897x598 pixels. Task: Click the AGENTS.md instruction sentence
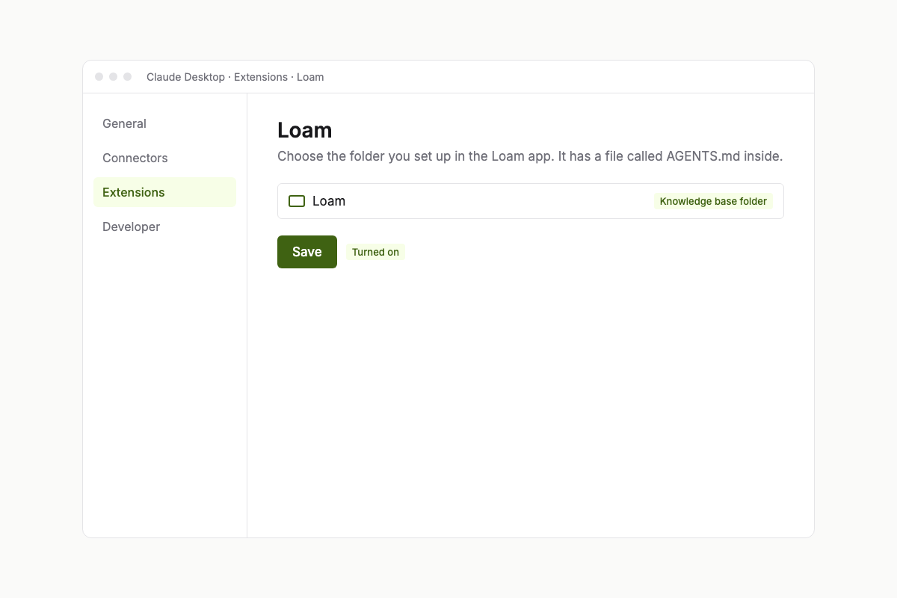pyautogui.click(x=530, y=156)
